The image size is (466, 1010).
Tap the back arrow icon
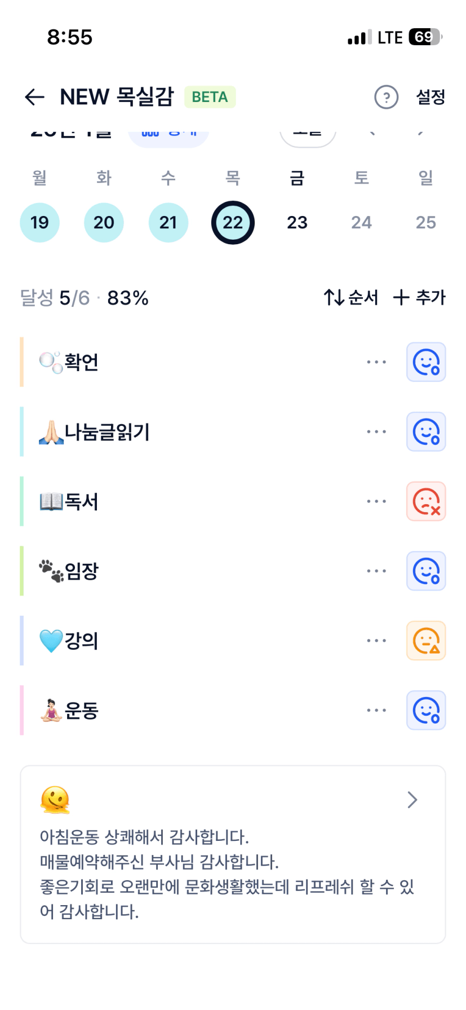[34, 97]
